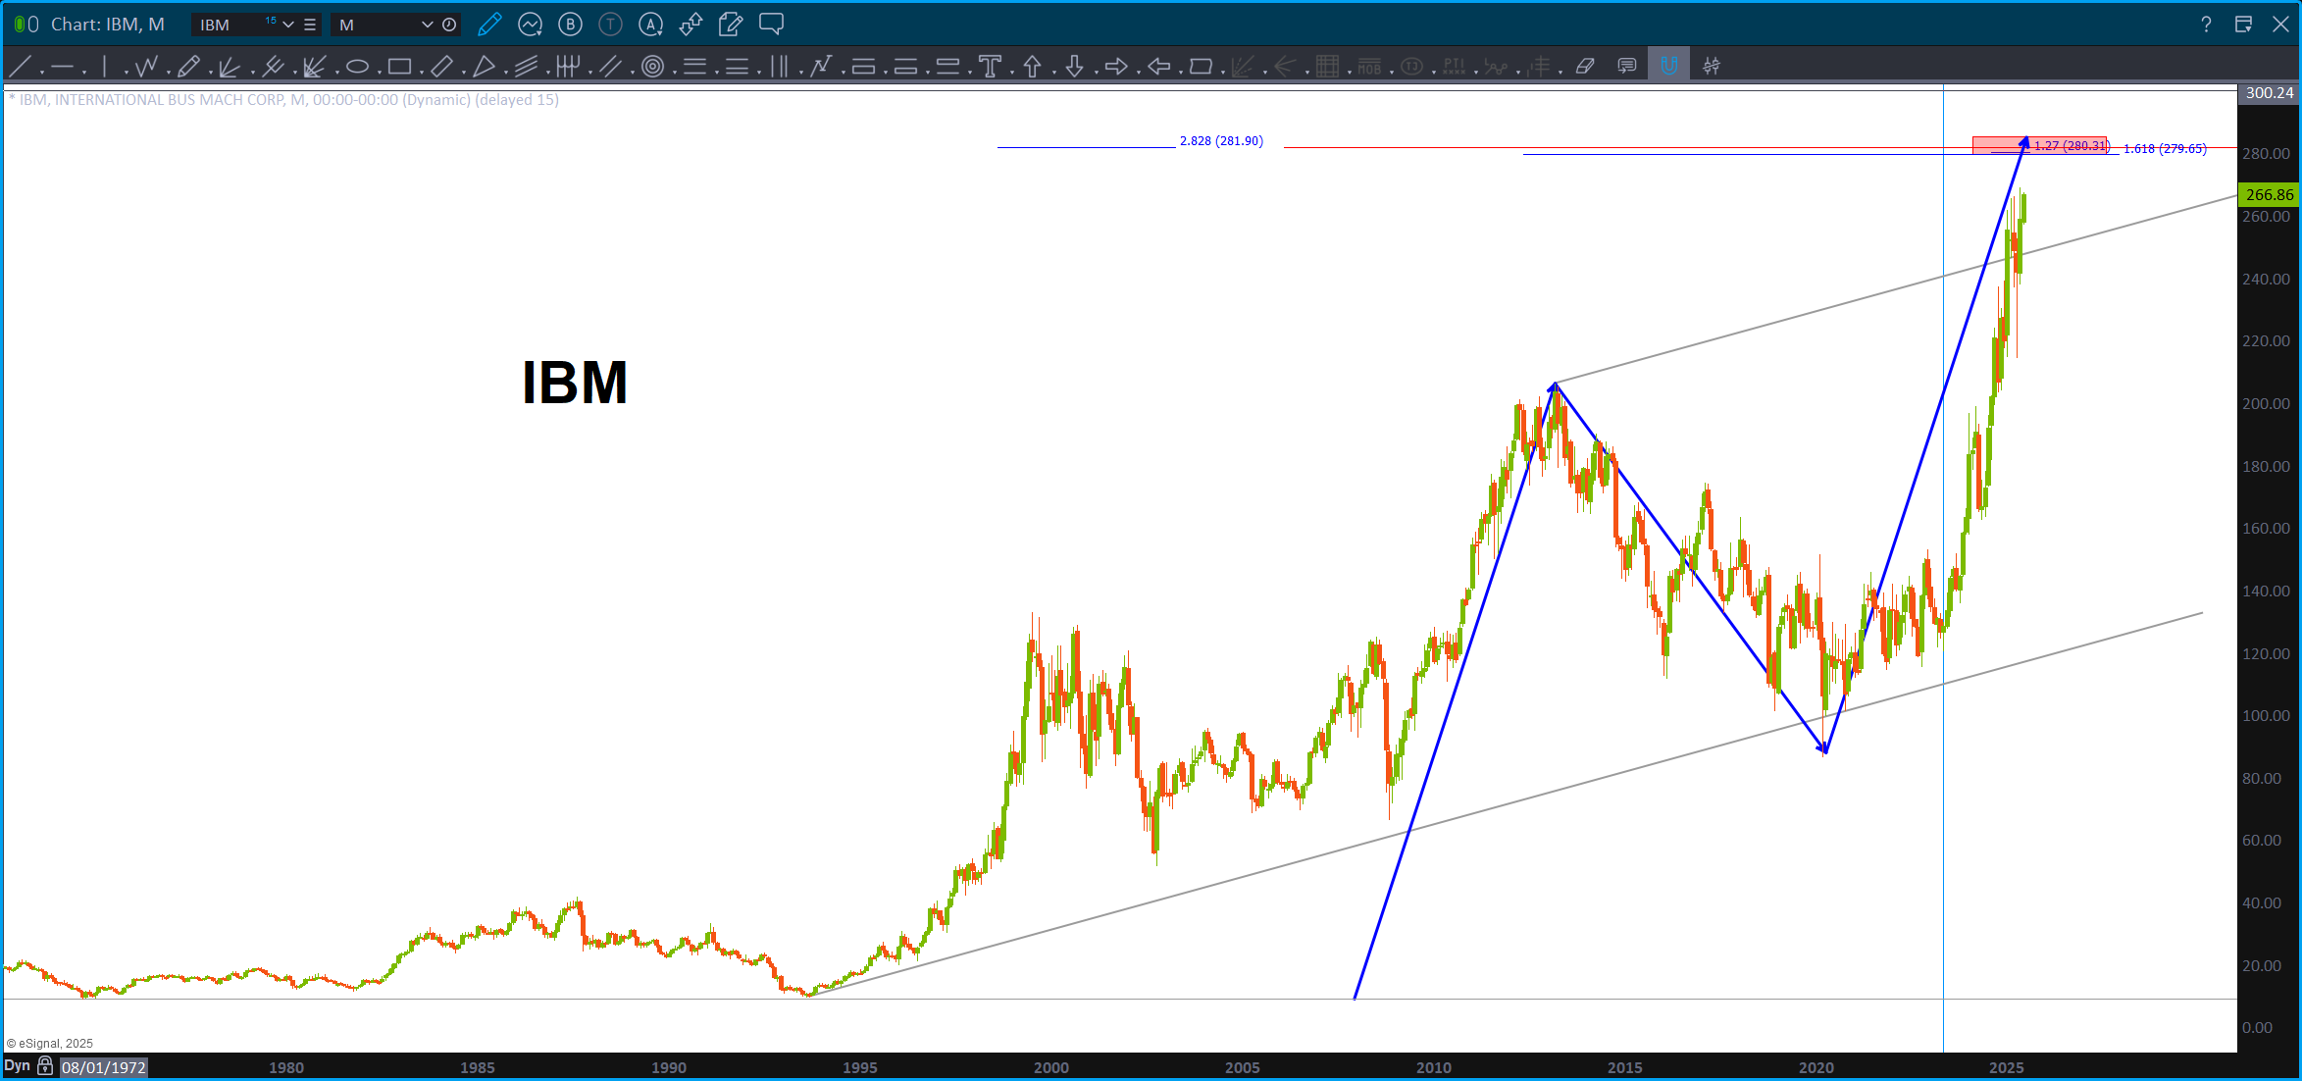Select the ellipse drawing tool

(357, 67)
